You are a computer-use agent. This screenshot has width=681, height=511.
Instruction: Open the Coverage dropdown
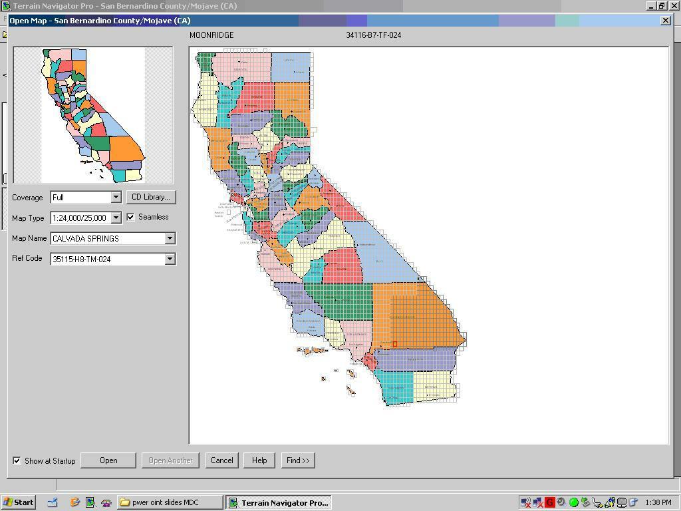pyautogui.click(x=116, y=197)
